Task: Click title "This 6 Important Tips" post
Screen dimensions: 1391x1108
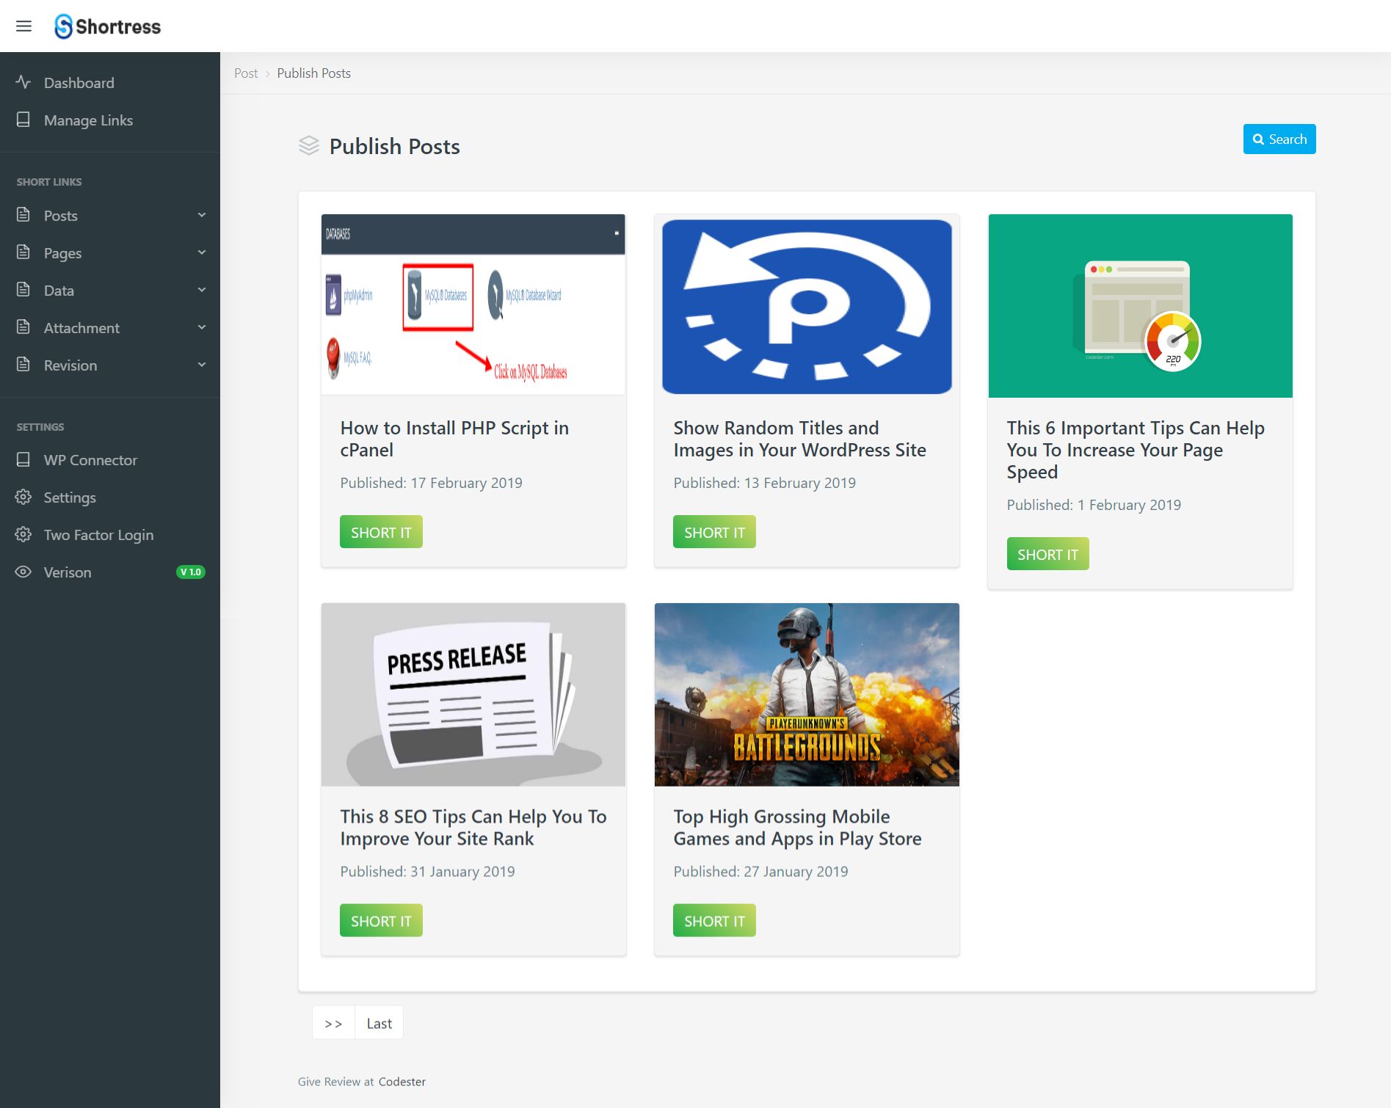Action: tap(1136, 450)
